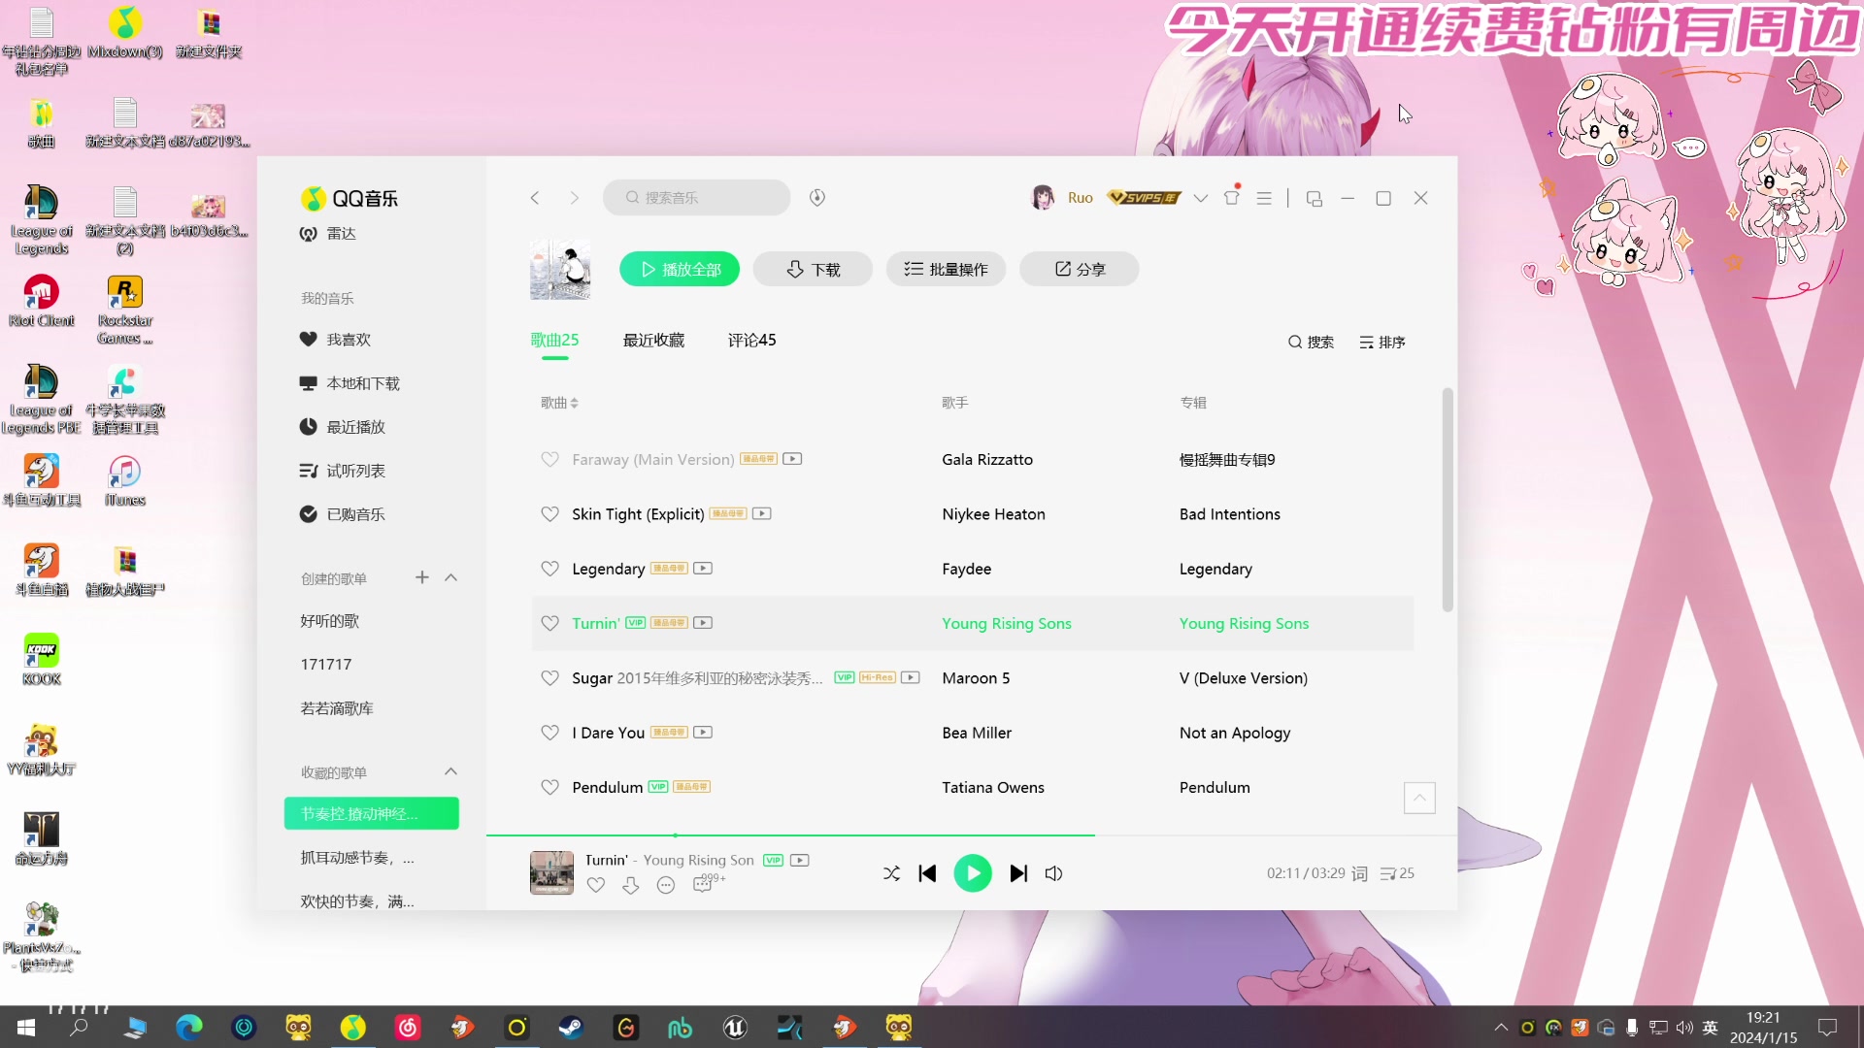1864x1048 pixels.
Task: Open 已购音乐 purchased music section
Action: point(357,513)
